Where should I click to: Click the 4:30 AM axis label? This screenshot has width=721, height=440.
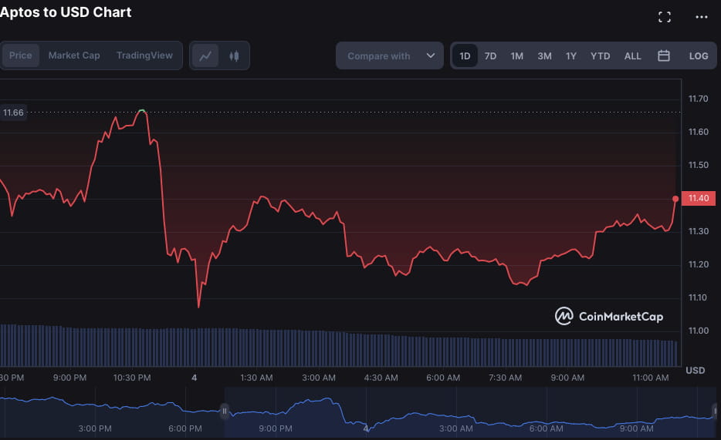[x=381, y=378]
